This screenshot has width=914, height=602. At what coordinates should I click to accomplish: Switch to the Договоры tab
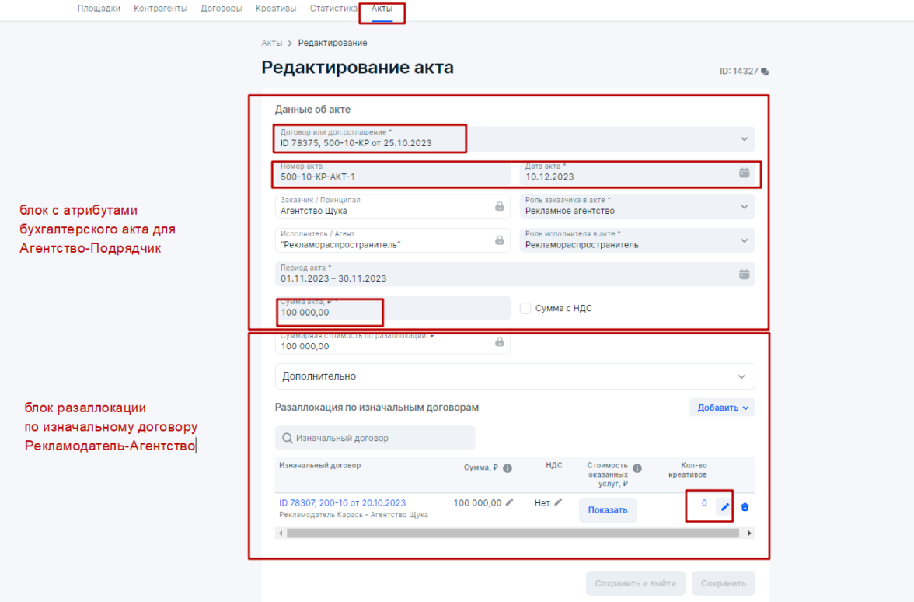[x=222, y=8]
